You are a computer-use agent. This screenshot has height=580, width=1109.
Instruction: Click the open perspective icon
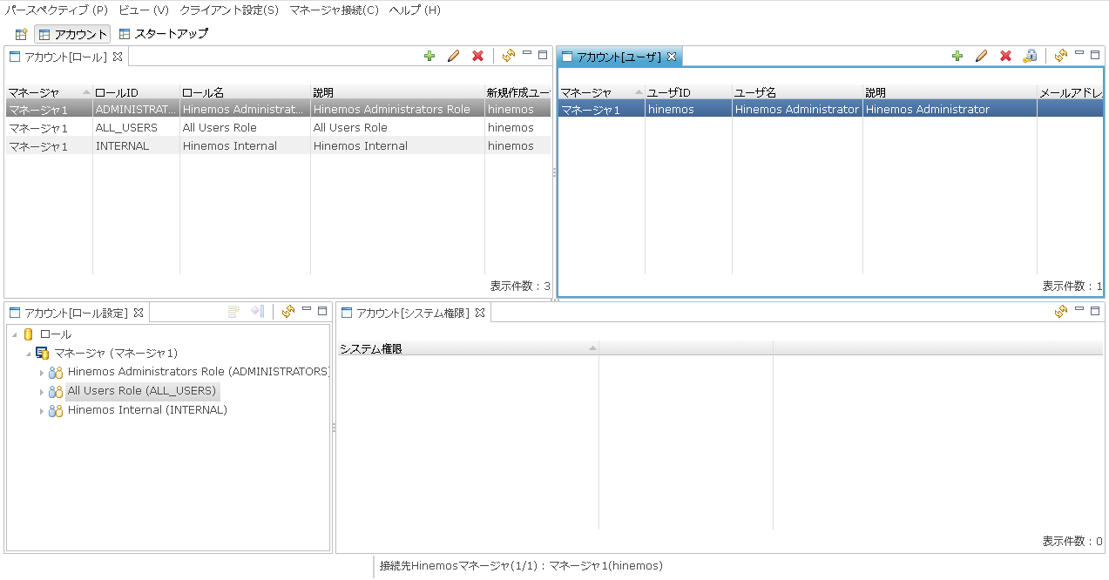(x=22, y=34)
